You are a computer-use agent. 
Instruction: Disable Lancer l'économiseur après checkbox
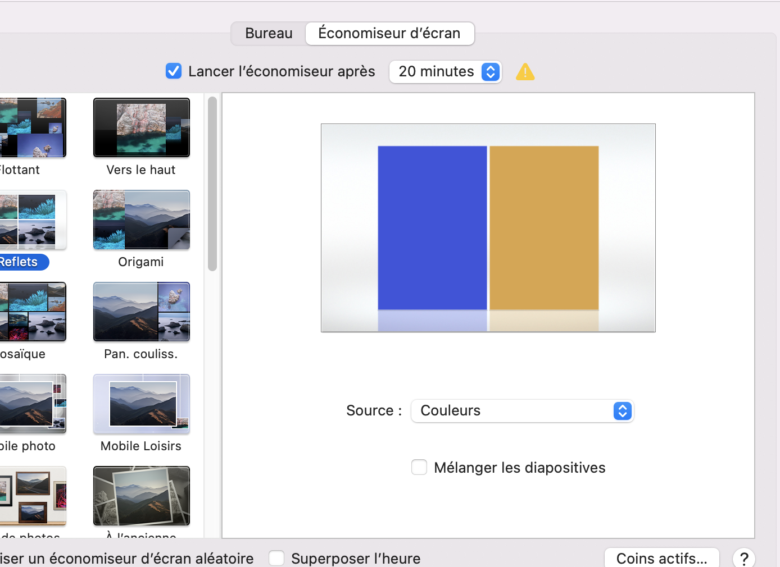coord(174,71)
